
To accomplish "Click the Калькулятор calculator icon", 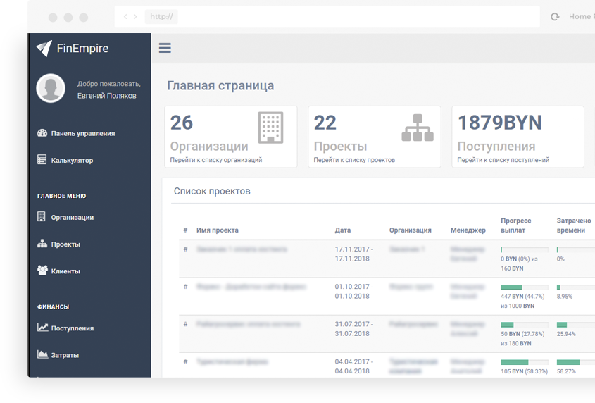I will [x=42, y=159].
